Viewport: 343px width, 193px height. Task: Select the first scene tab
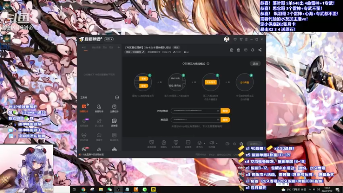84,48
